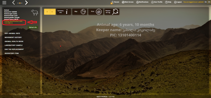Open Movement History for the animal
Viewport: 211px width, 98px height.
click(13, 37)
